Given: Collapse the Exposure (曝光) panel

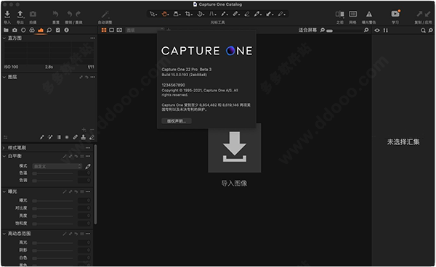Looking at the screenshot, I should 4,192.
